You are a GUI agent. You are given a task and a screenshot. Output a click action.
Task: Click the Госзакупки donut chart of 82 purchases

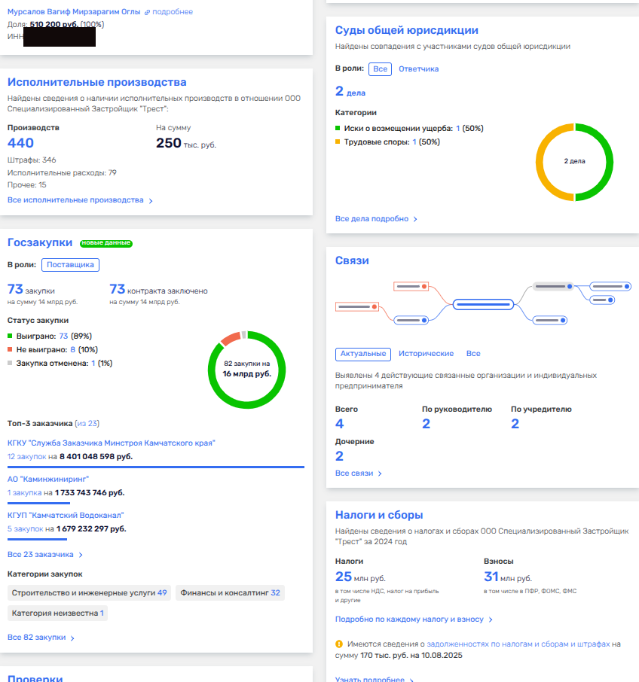coord(246,369)
